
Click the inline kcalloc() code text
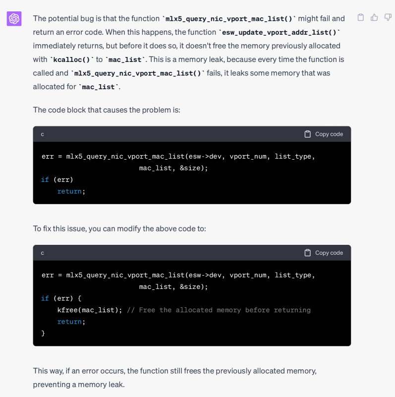point(71,59)
